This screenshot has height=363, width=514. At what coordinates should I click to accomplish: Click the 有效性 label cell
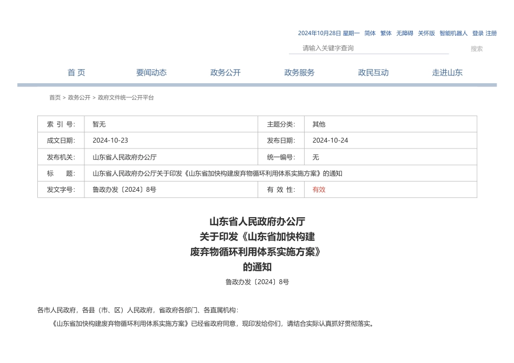[x=281, y=190]
